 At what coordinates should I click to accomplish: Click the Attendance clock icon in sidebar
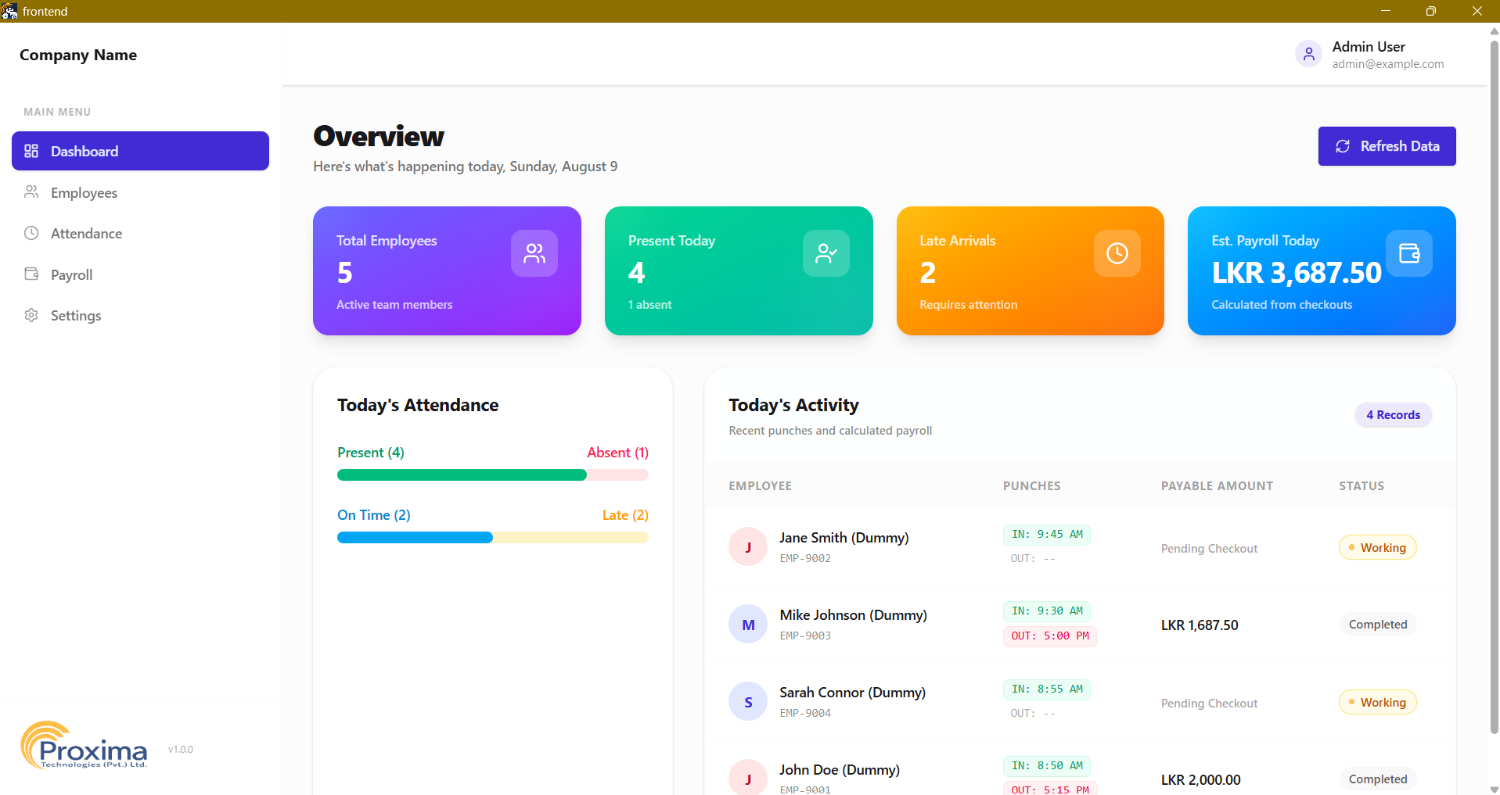[31, 233]
